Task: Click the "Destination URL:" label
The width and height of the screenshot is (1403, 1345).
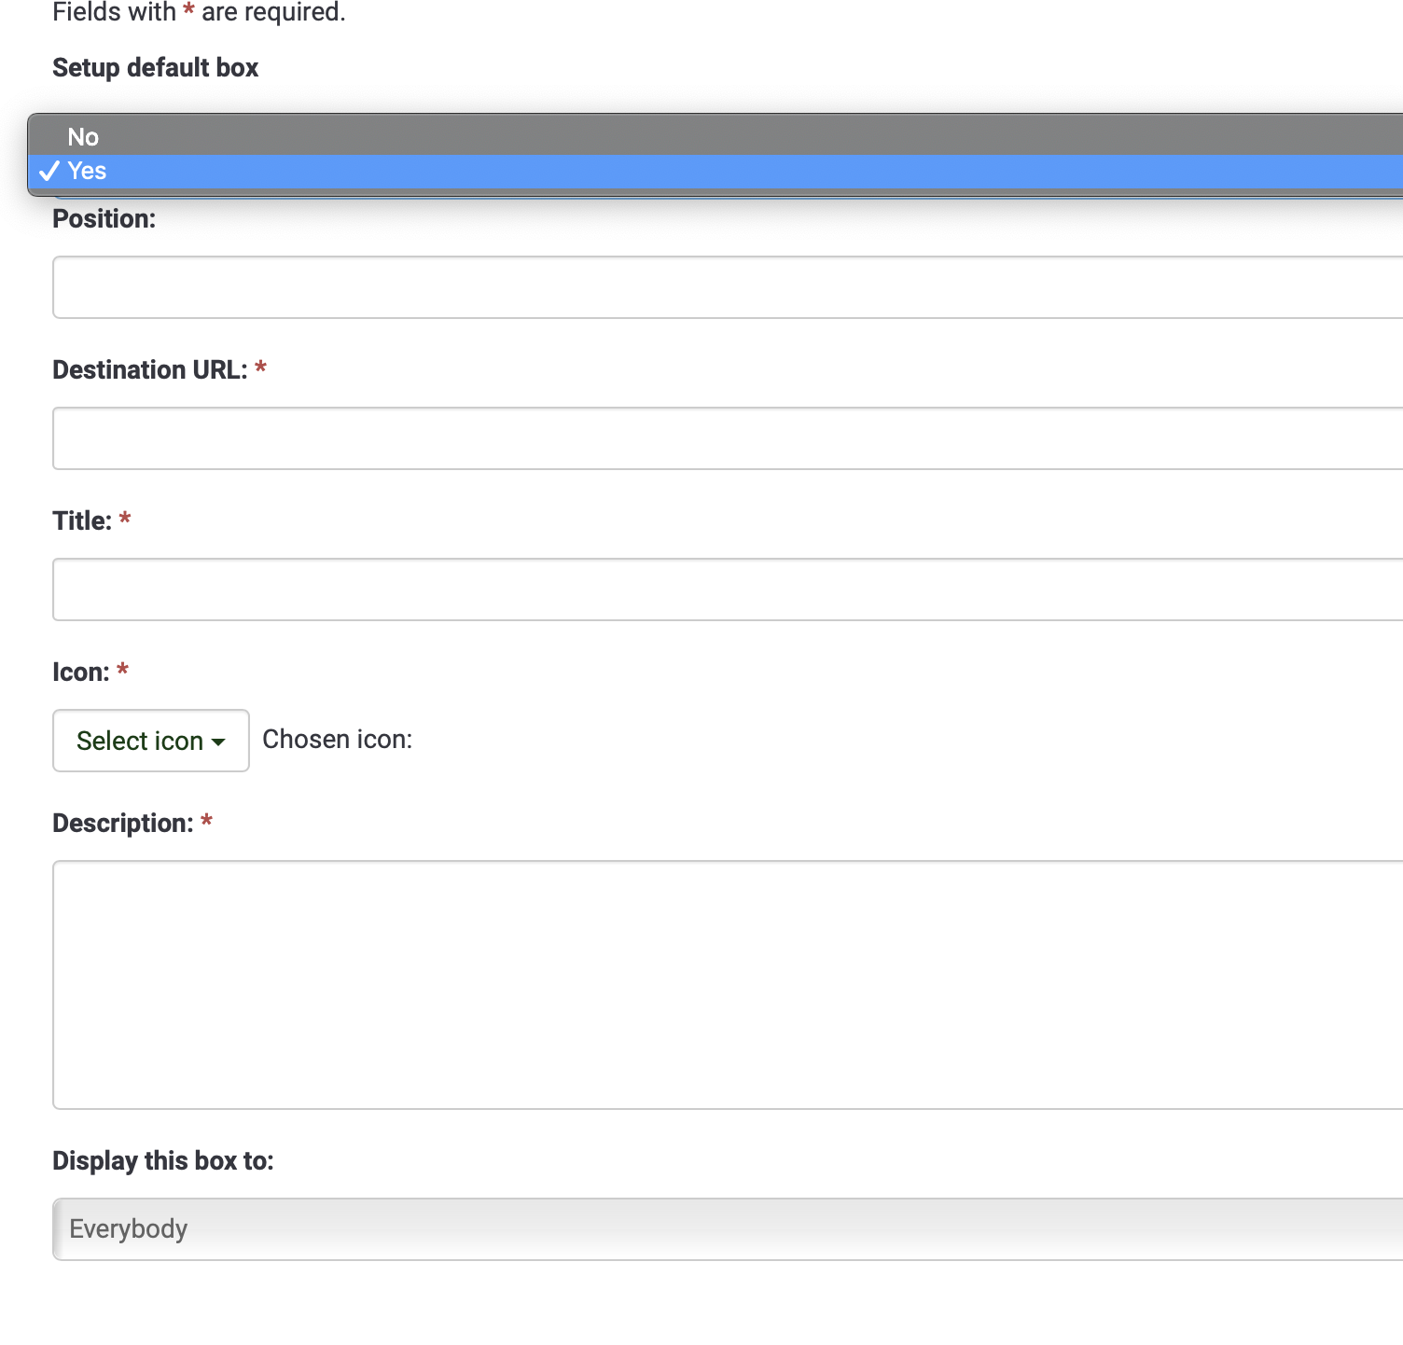Action: (149, 370)
